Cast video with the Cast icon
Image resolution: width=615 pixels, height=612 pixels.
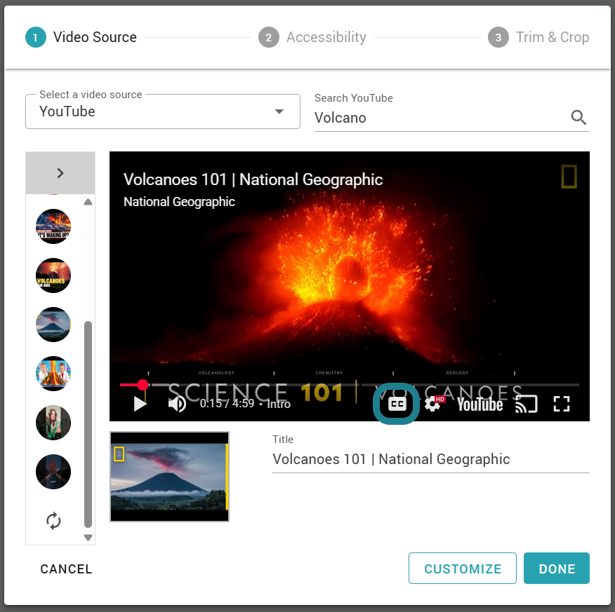pos(526,404)
